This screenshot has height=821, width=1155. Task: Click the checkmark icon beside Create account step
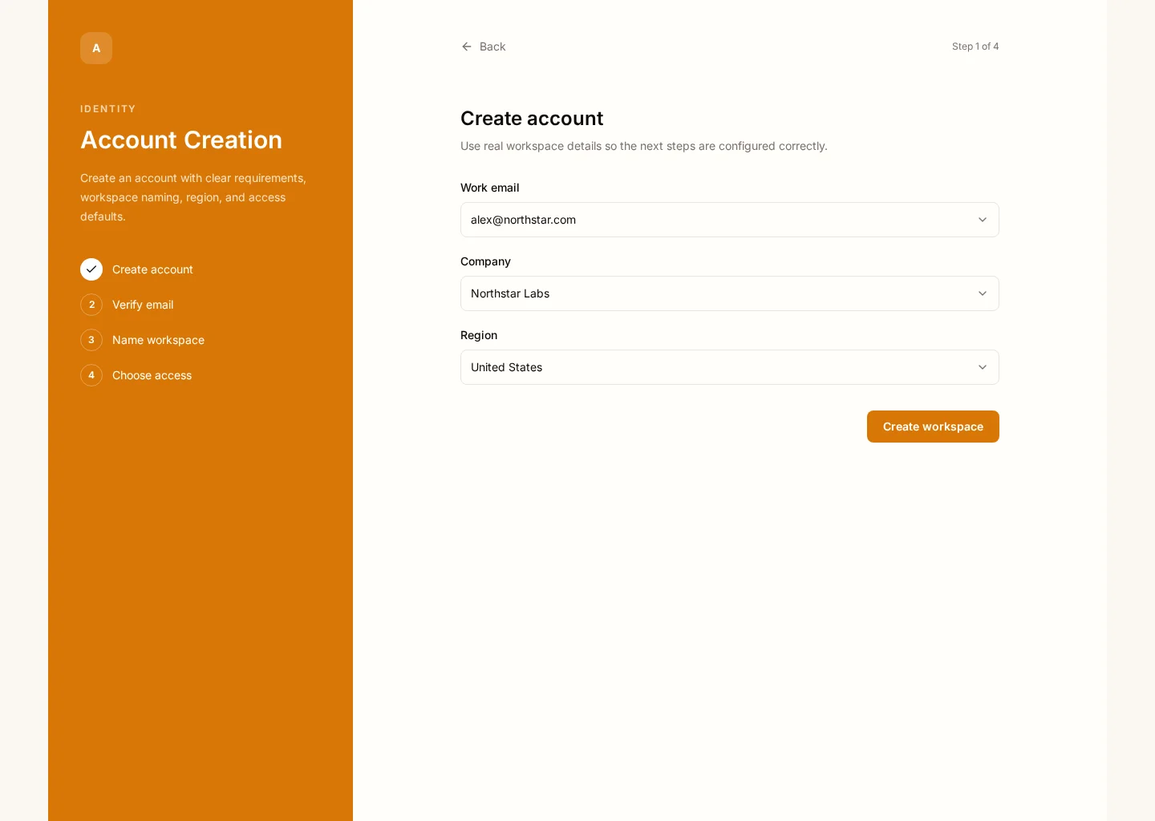point(91,269)
